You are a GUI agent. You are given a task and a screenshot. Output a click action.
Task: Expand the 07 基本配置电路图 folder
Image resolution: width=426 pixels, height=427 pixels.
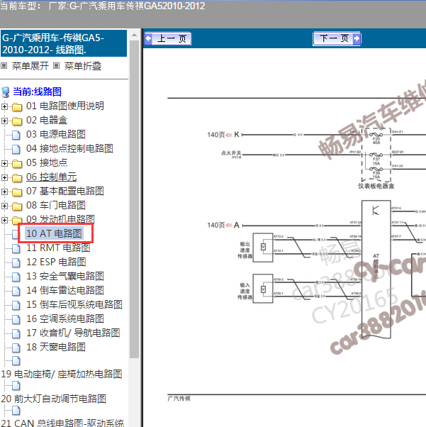[4, 192]
